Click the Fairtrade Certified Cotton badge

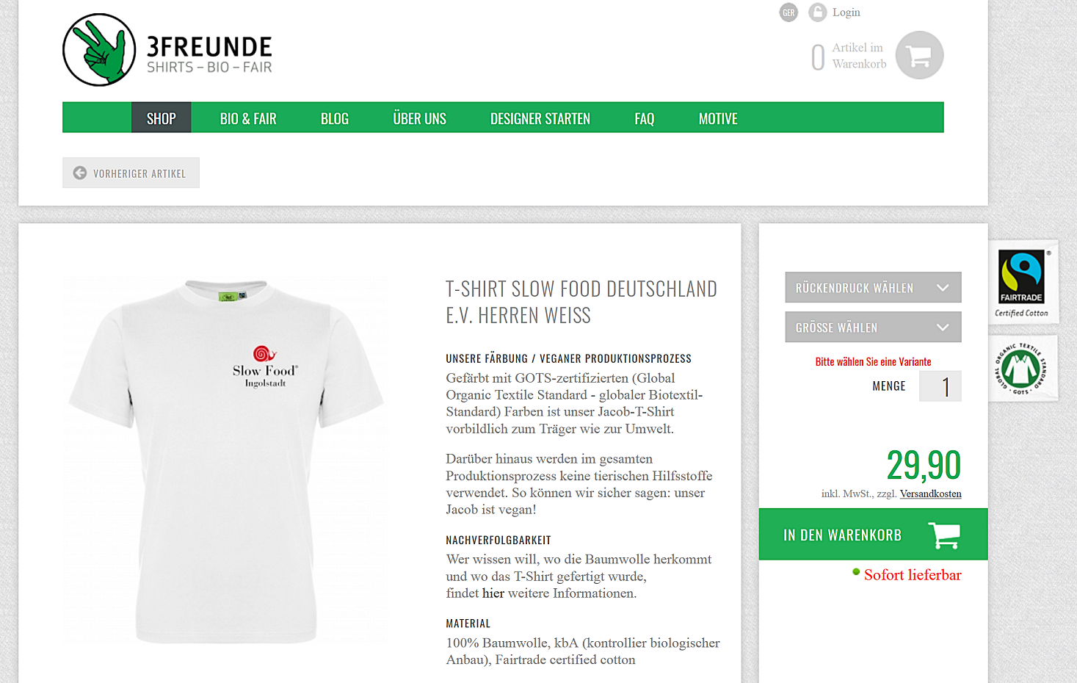(x=1022, y=283)
